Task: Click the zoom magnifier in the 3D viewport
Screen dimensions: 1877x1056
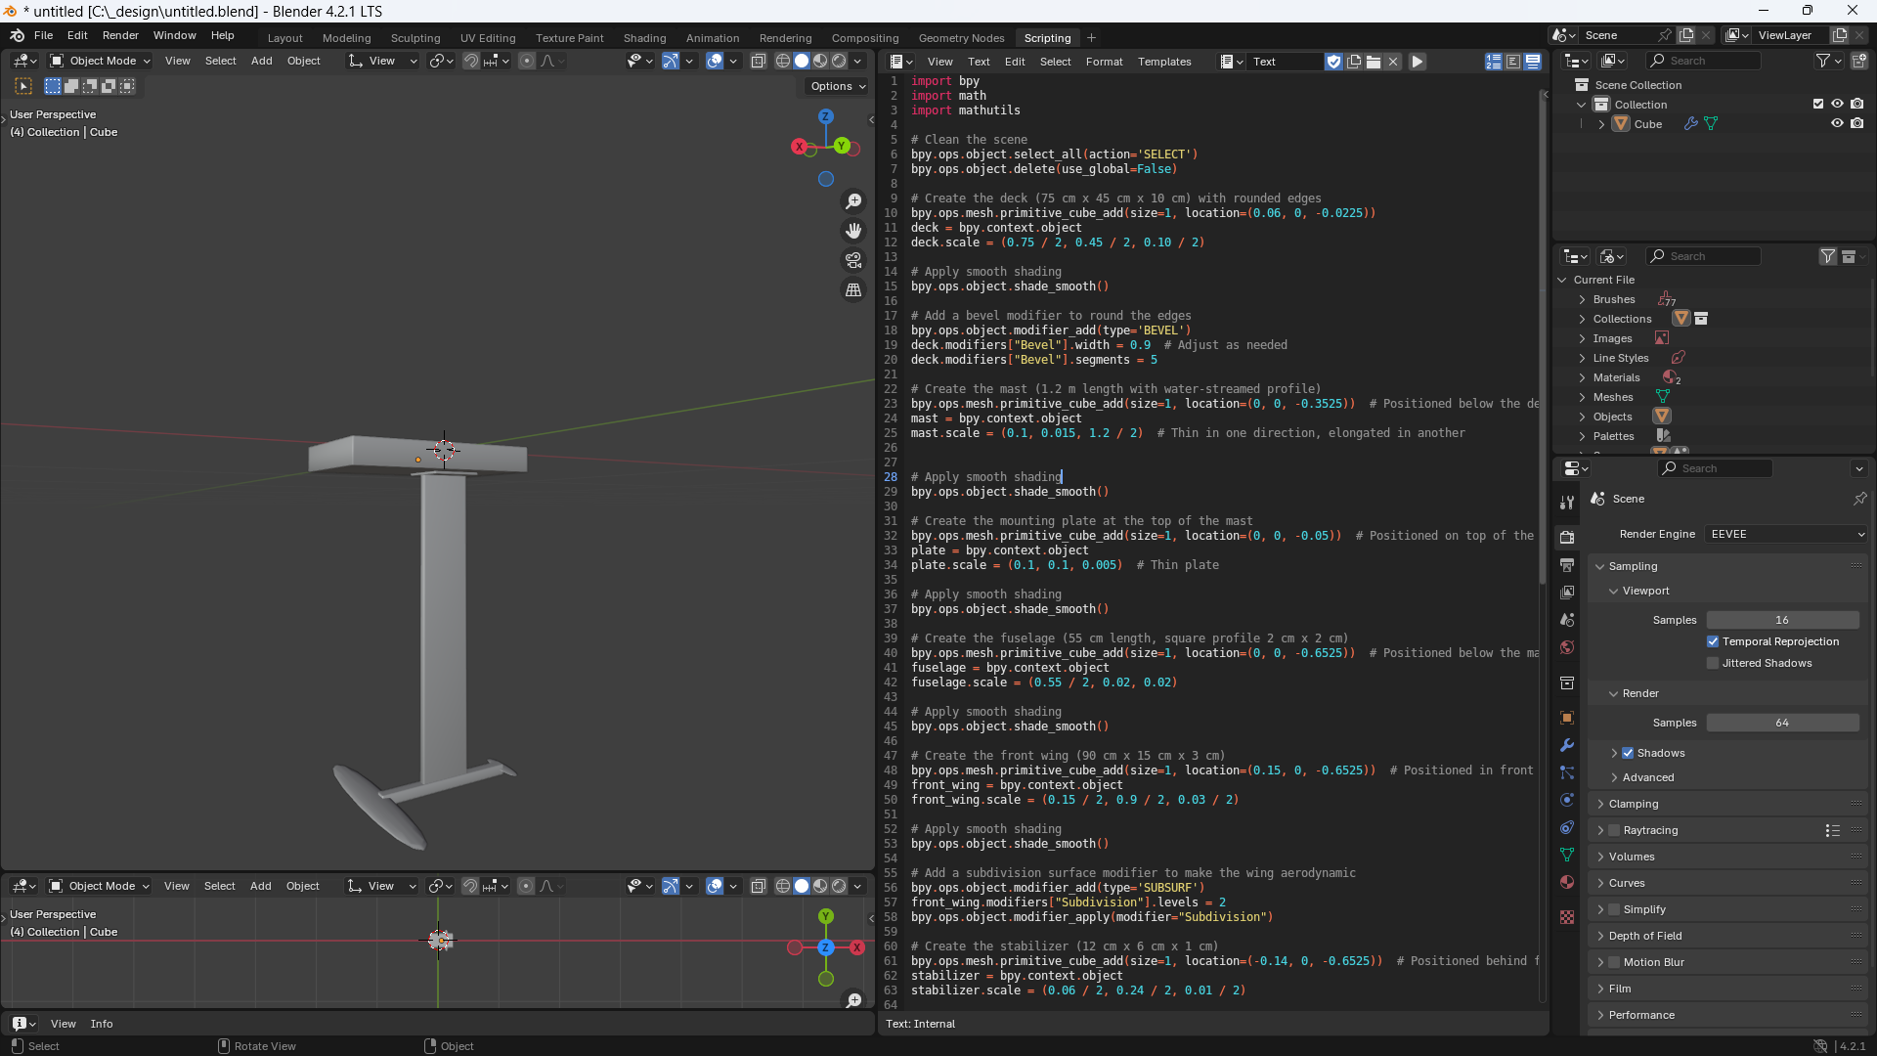Action: click(x=853, y=201)
